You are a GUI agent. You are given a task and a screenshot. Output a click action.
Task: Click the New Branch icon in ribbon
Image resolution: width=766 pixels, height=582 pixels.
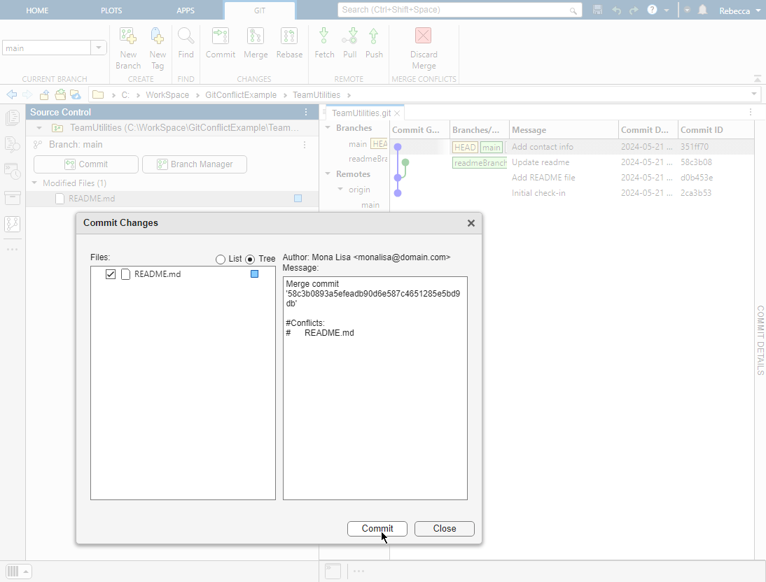[128, 36]
